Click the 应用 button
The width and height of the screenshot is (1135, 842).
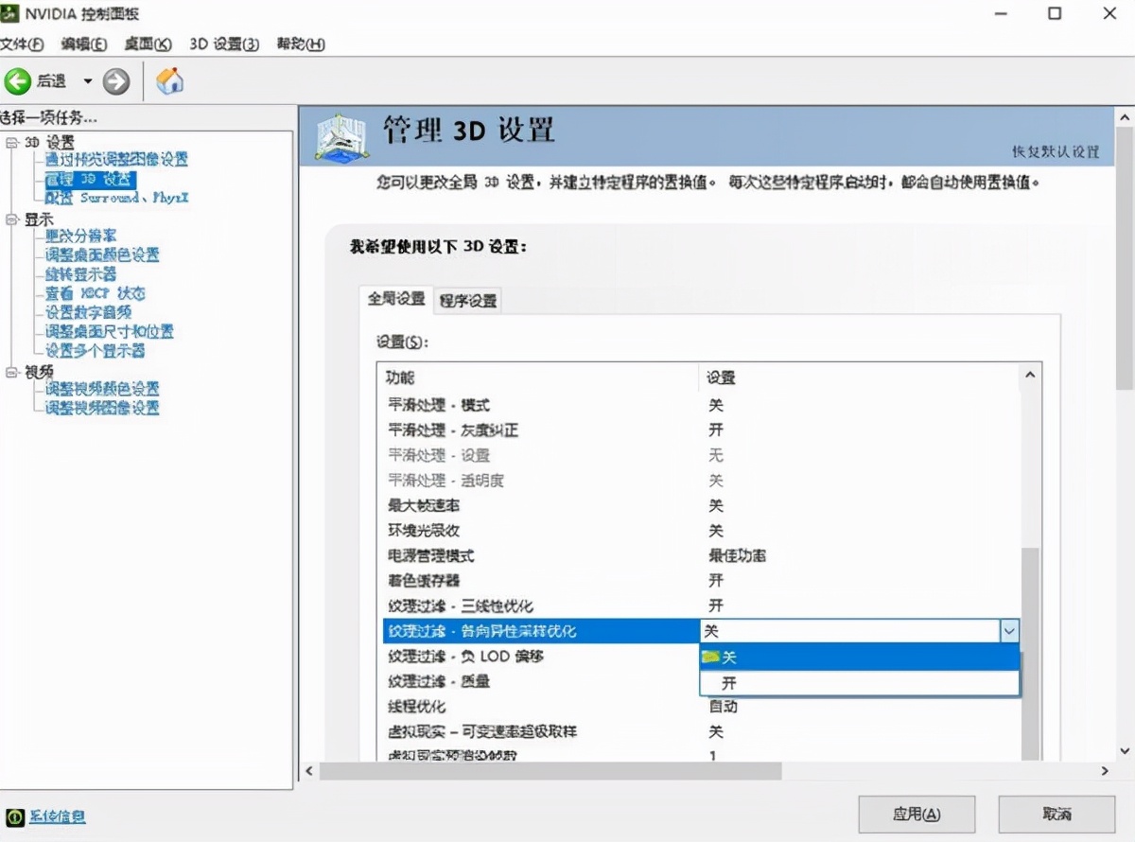(x=916, y=814)
